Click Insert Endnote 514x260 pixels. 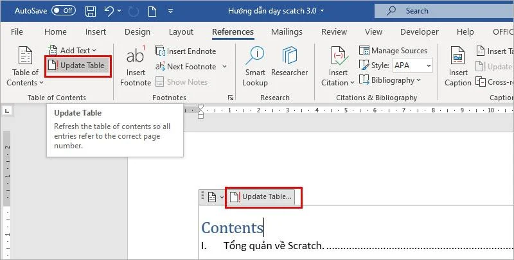pos(186,51)
